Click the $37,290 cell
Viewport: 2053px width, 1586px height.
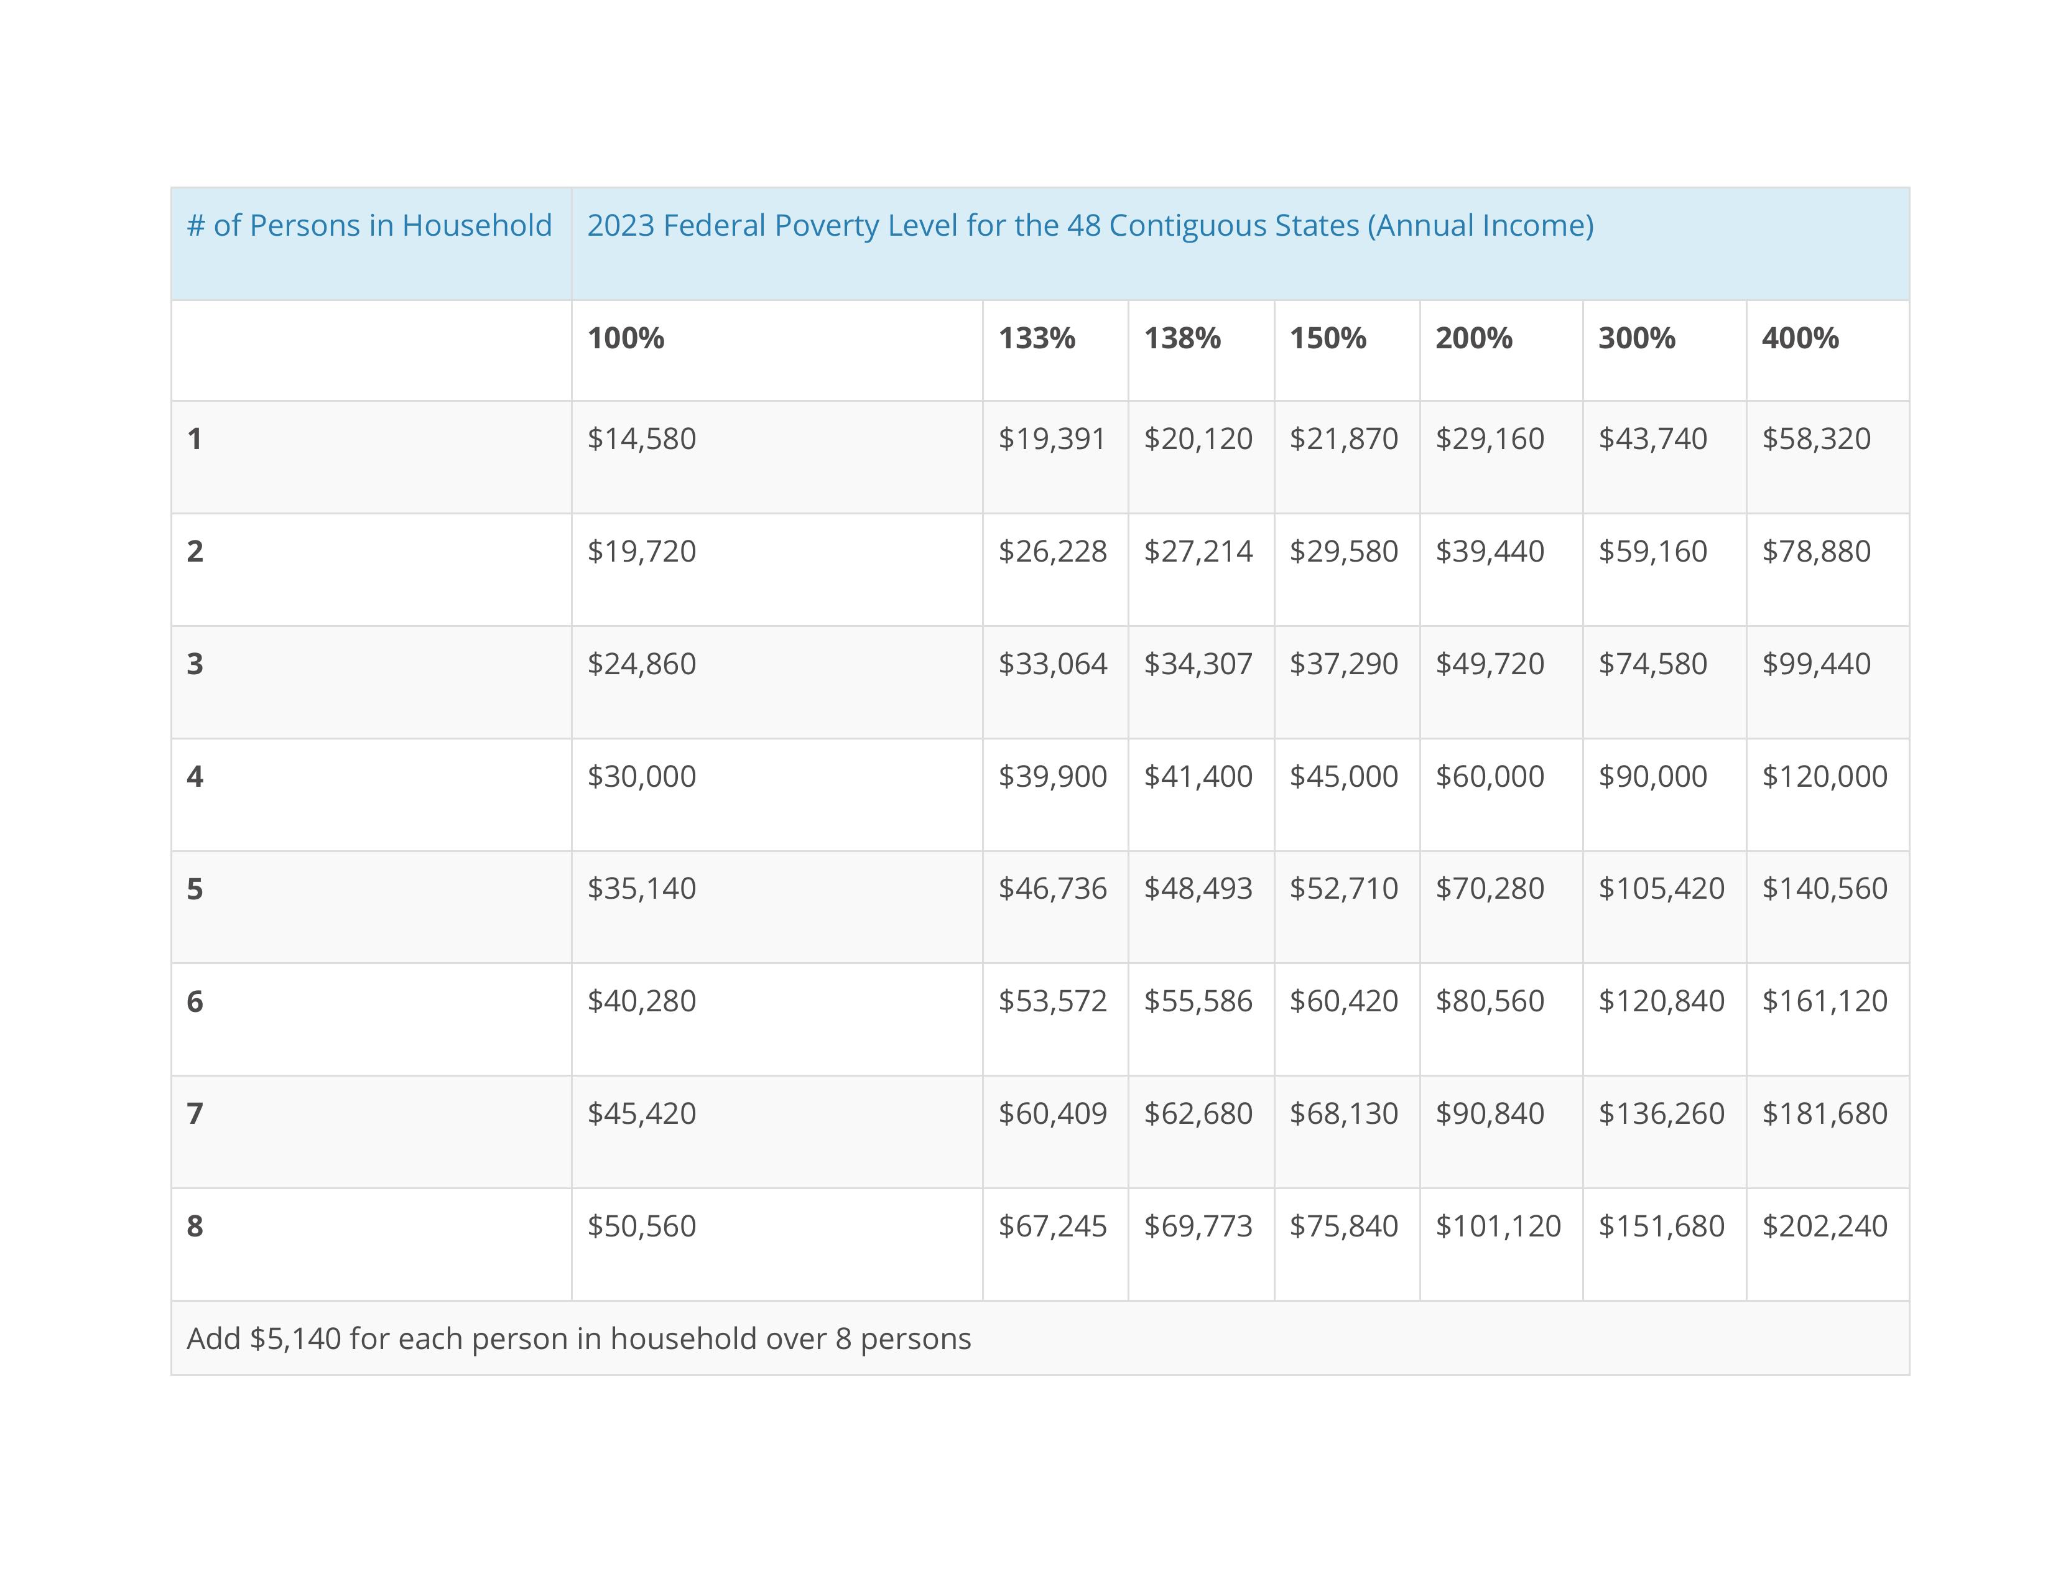click(x=1343, y=665)
